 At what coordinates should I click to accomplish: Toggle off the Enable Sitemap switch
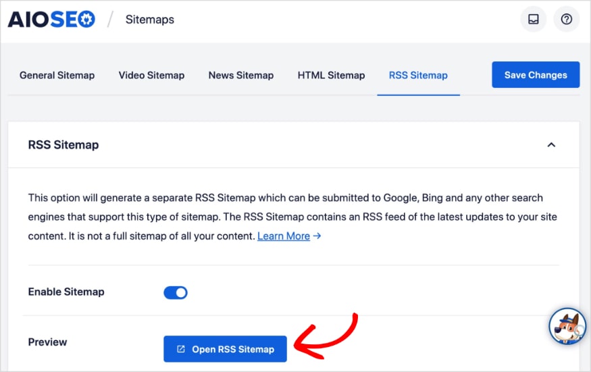coord(175,292)
